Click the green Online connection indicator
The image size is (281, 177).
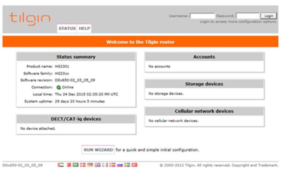pyautogui.click(x=58, y=87)
